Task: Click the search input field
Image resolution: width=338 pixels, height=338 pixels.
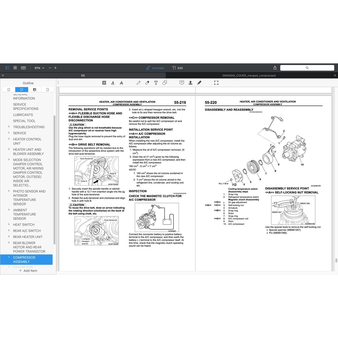Action: (307, 68)
